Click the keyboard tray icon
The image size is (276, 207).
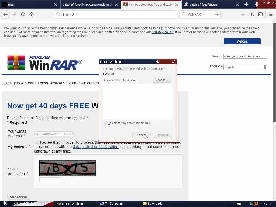(239, 204)
